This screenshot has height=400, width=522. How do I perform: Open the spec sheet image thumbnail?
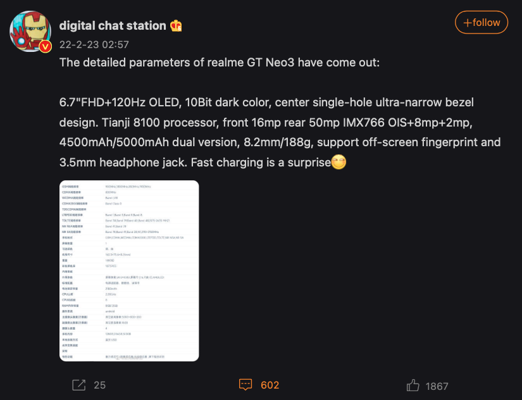[x=130, y=271]
